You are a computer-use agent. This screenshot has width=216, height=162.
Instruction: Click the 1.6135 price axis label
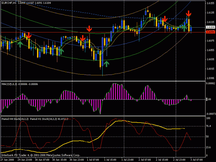(210, 13)
